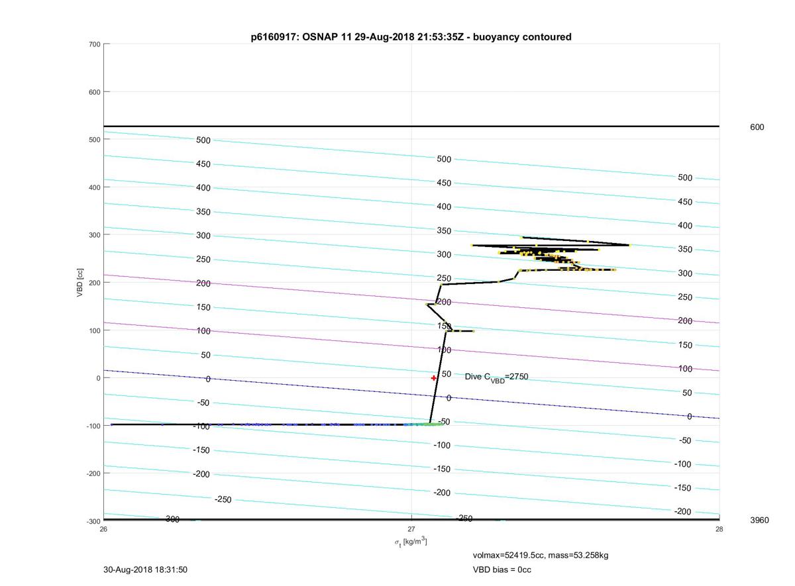Image resolution: width=795 pixels, height=586 pixels.
Task: Click VBD axis tick label '200'
Action: coord(94,283)
